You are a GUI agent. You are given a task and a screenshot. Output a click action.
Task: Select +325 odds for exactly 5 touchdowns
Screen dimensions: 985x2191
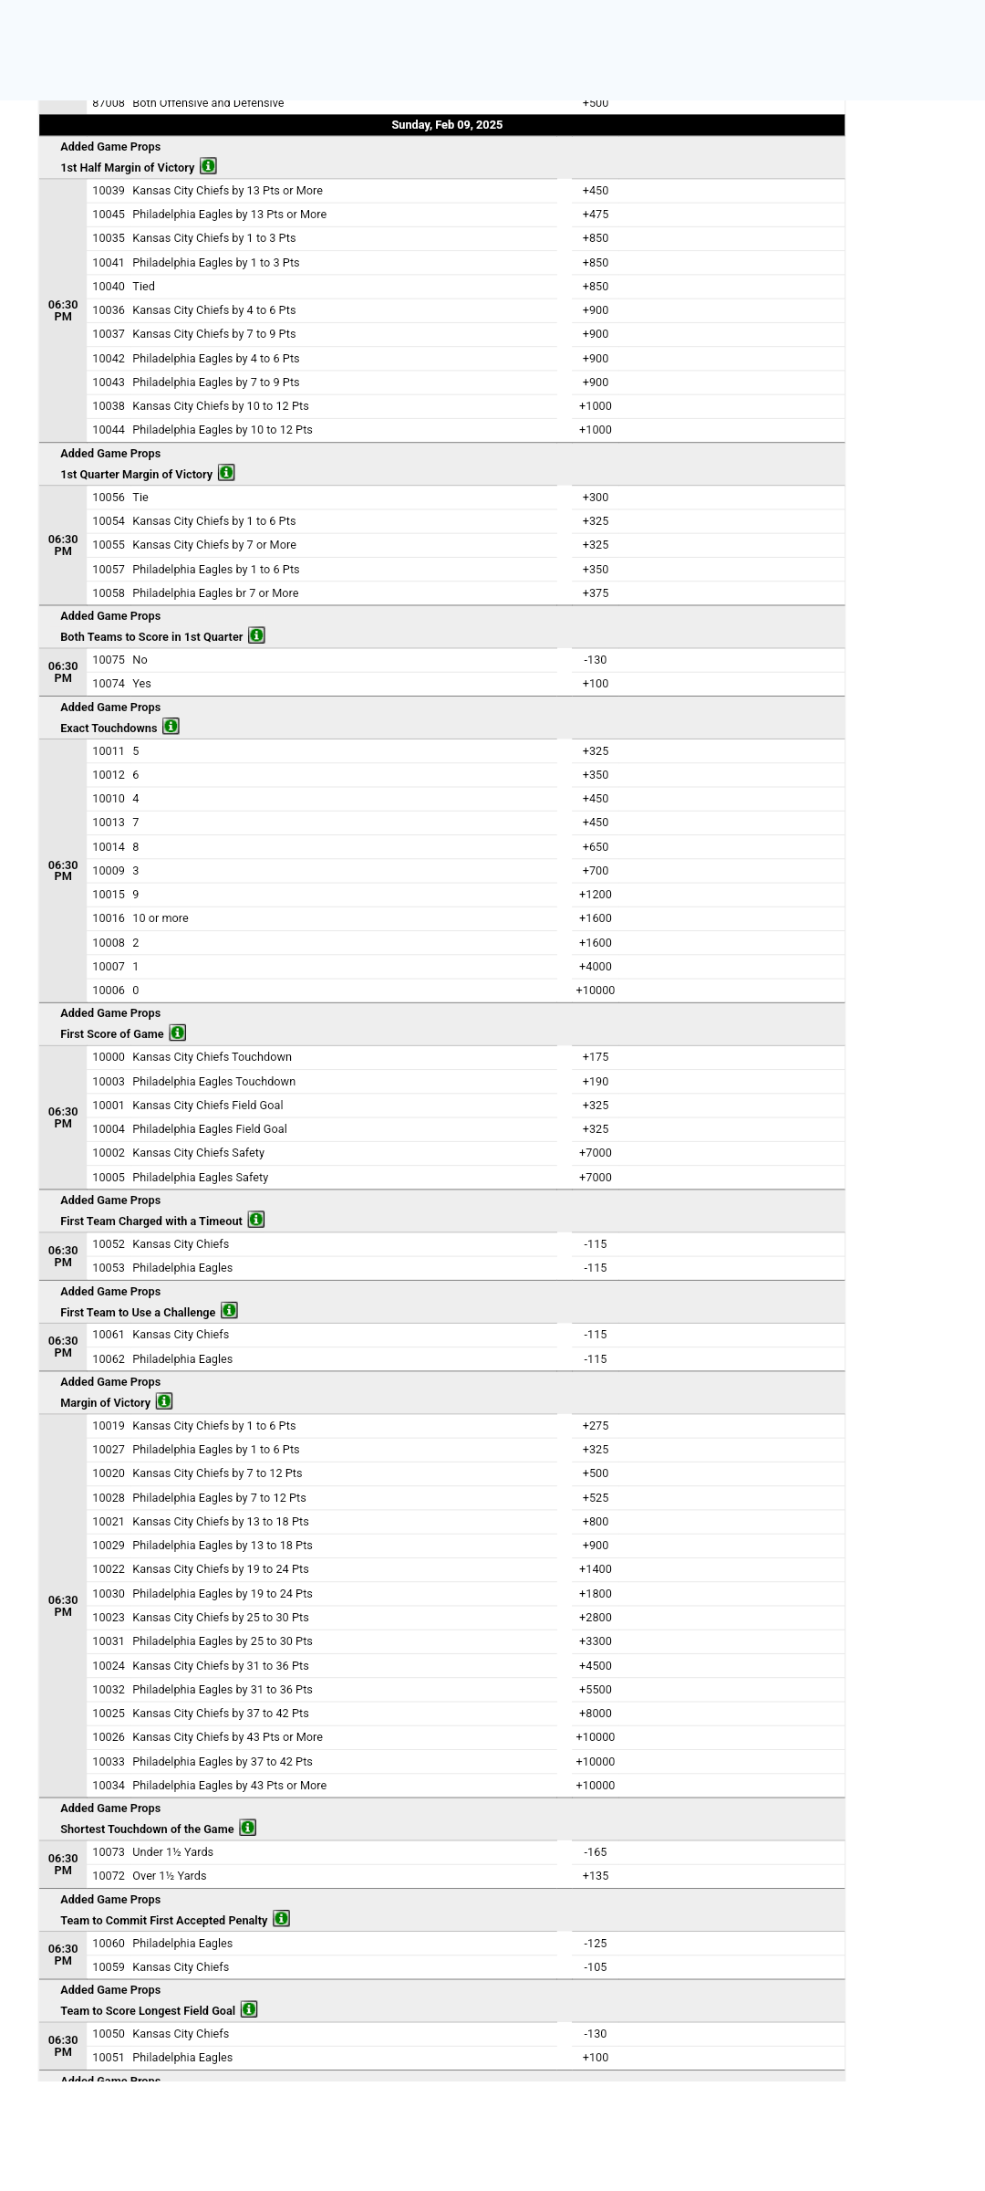[x=595, y=751]
